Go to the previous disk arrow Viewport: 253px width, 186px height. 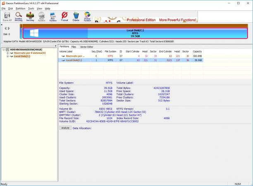[x=6, y=29]
